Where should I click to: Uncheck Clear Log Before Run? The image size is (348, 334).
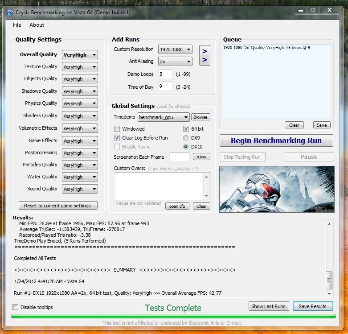click(117, 138)
